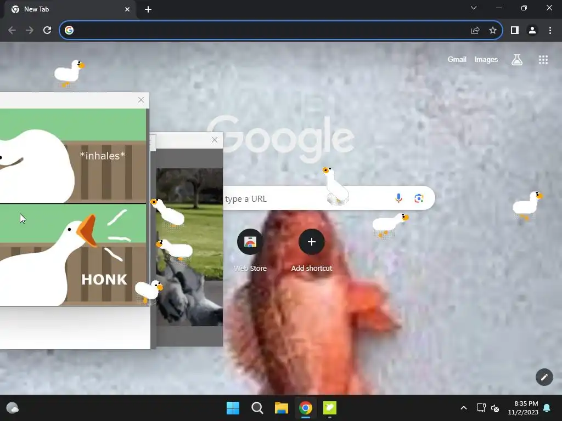Image resolution: width=562 pixels, height=421 pixels.
Task: Select the New Tab tab
Action: [71, 9]
